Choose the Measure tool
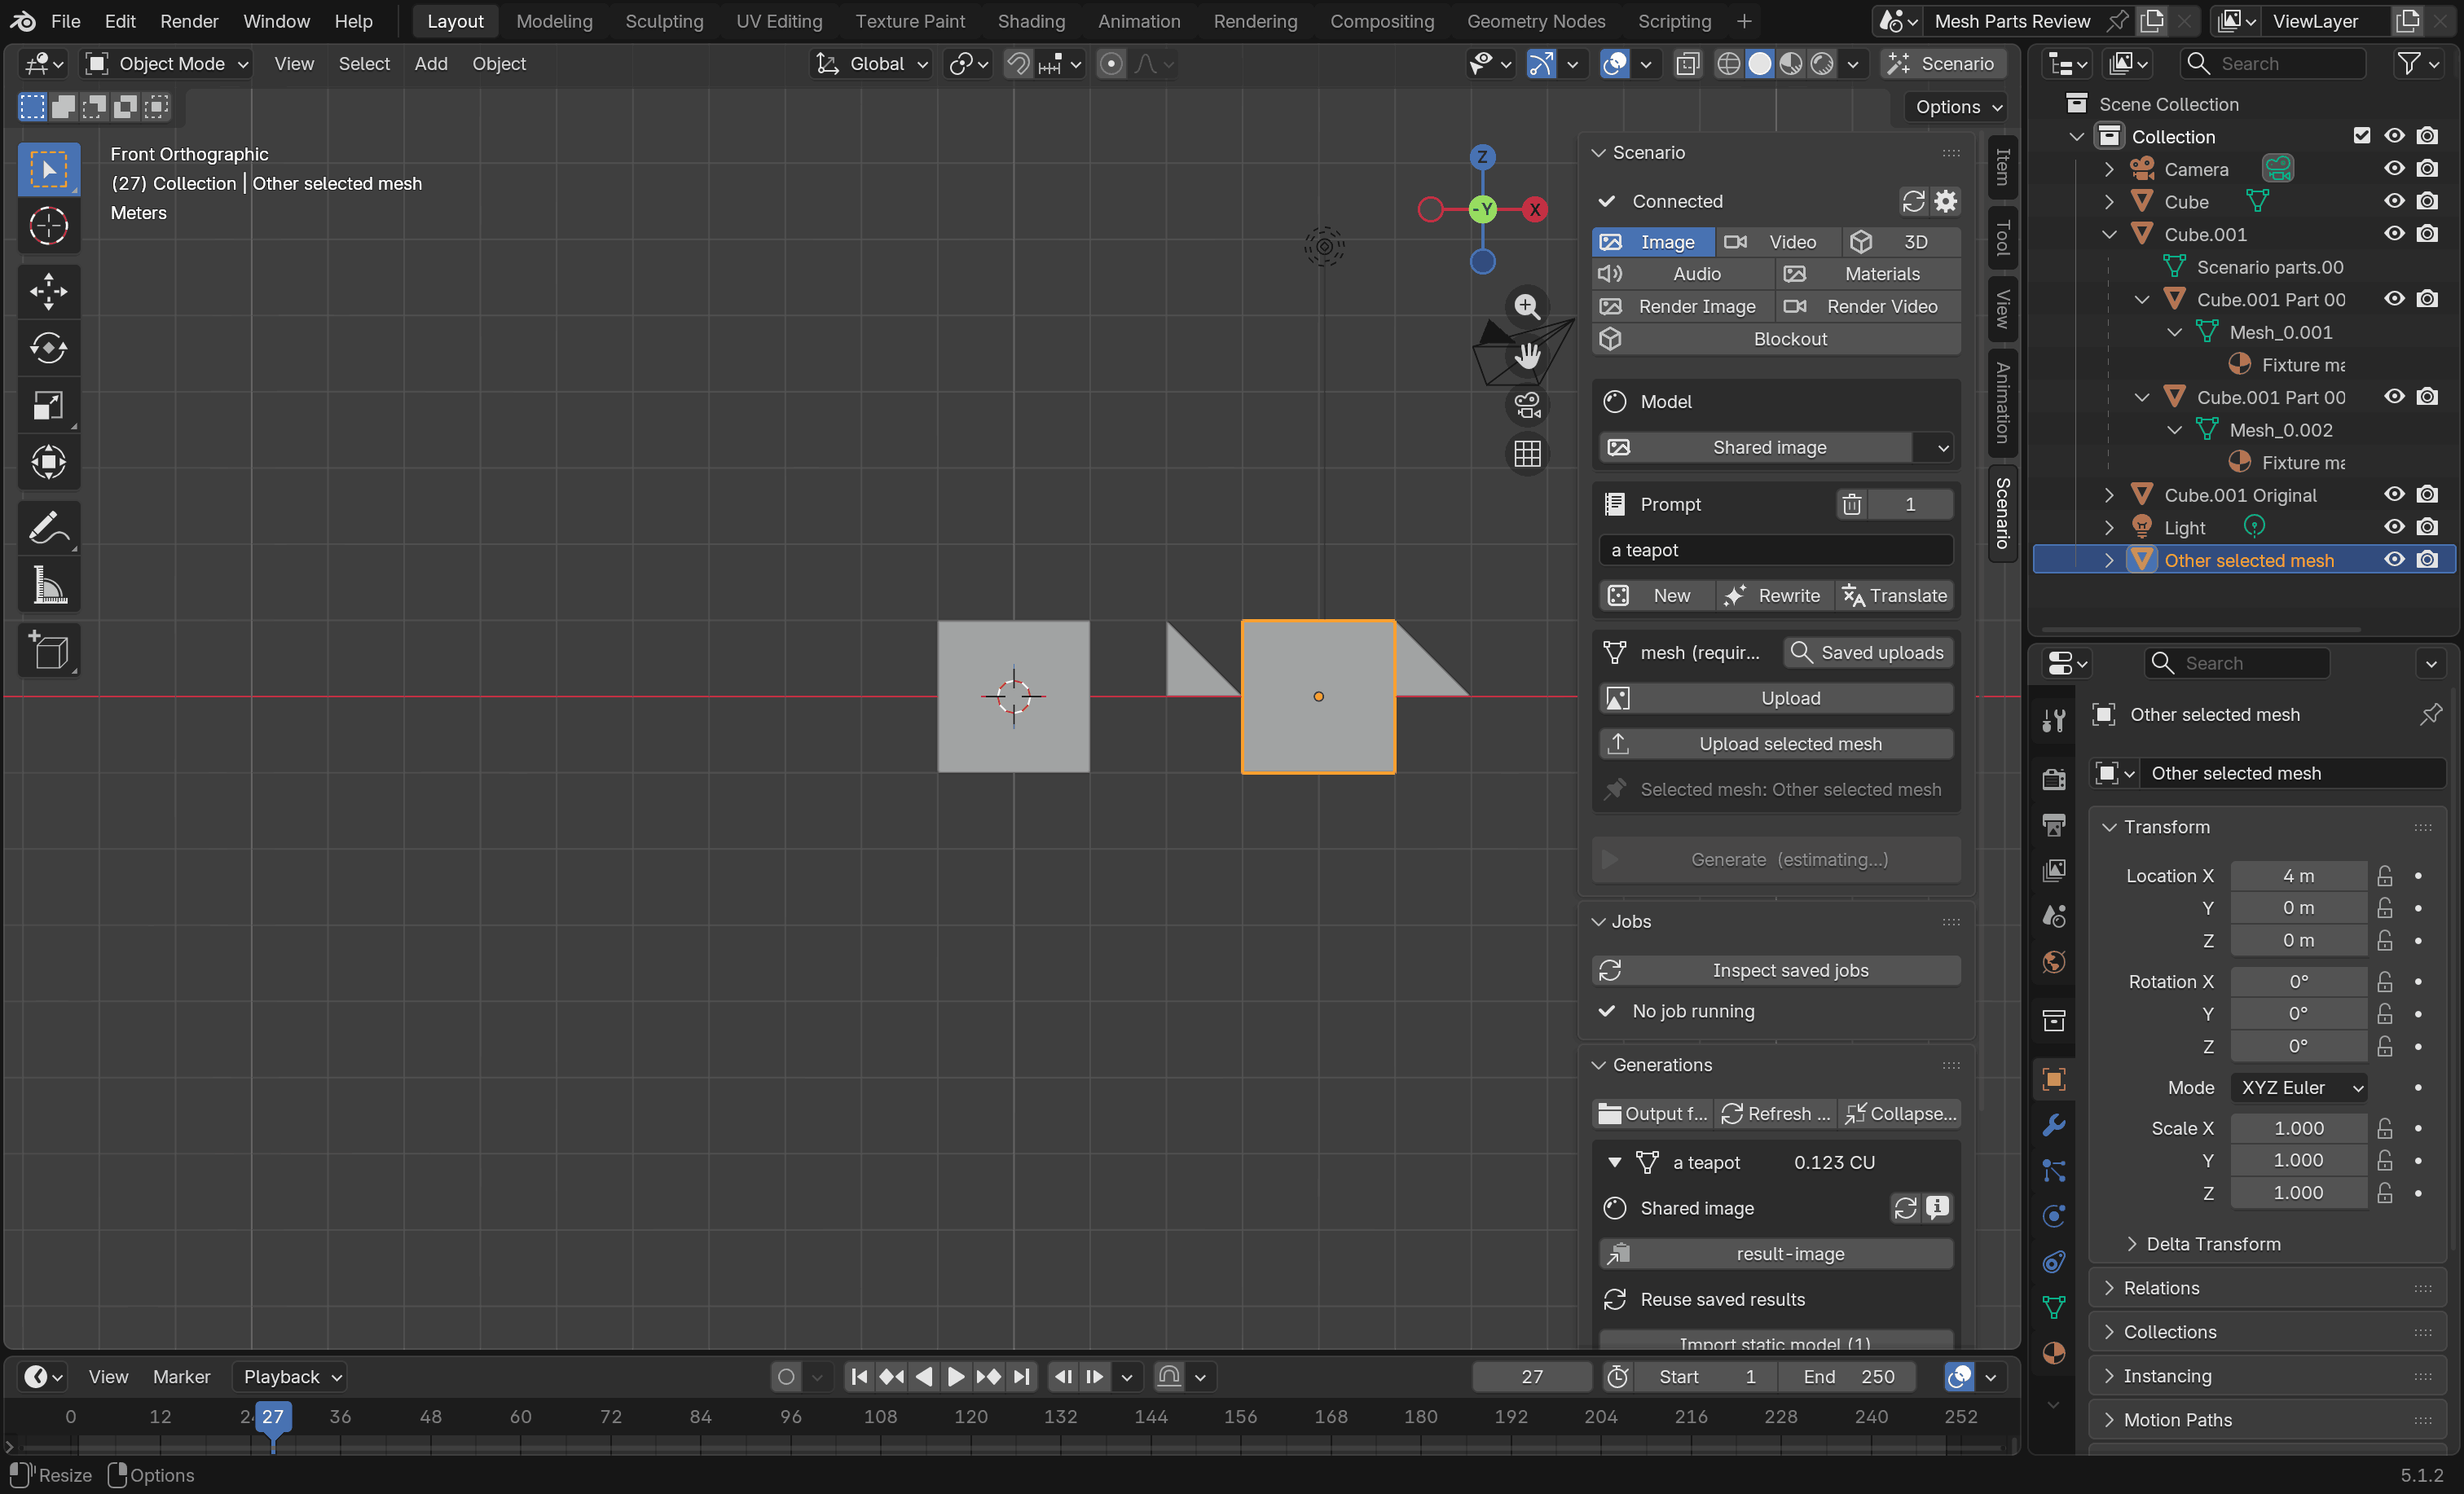Image resolution: width=2464 pixels, height=1494 pixels. pos(48,585)
